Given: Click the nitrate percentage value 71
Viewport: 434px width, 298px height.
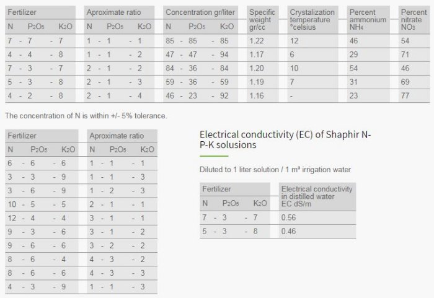Looking at the screenshot, I should point(405,55).
